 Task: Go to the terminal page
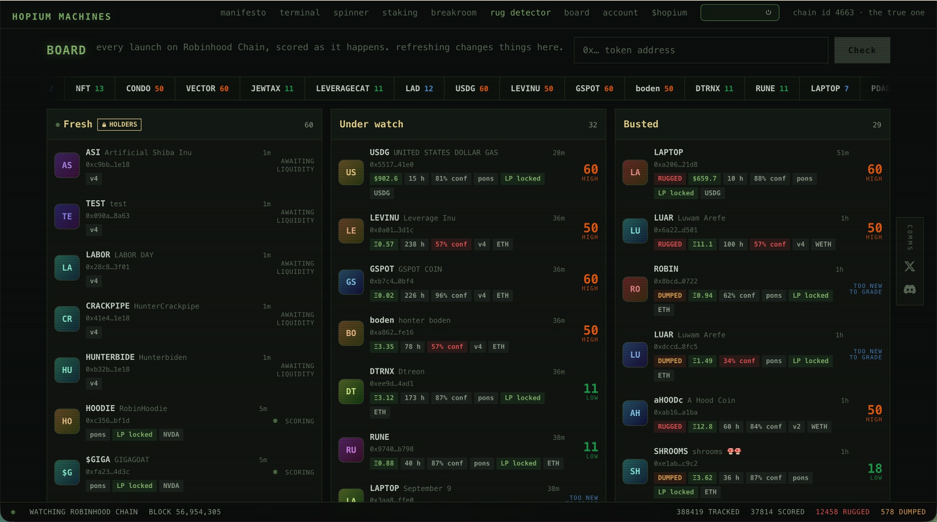point(300,13)
